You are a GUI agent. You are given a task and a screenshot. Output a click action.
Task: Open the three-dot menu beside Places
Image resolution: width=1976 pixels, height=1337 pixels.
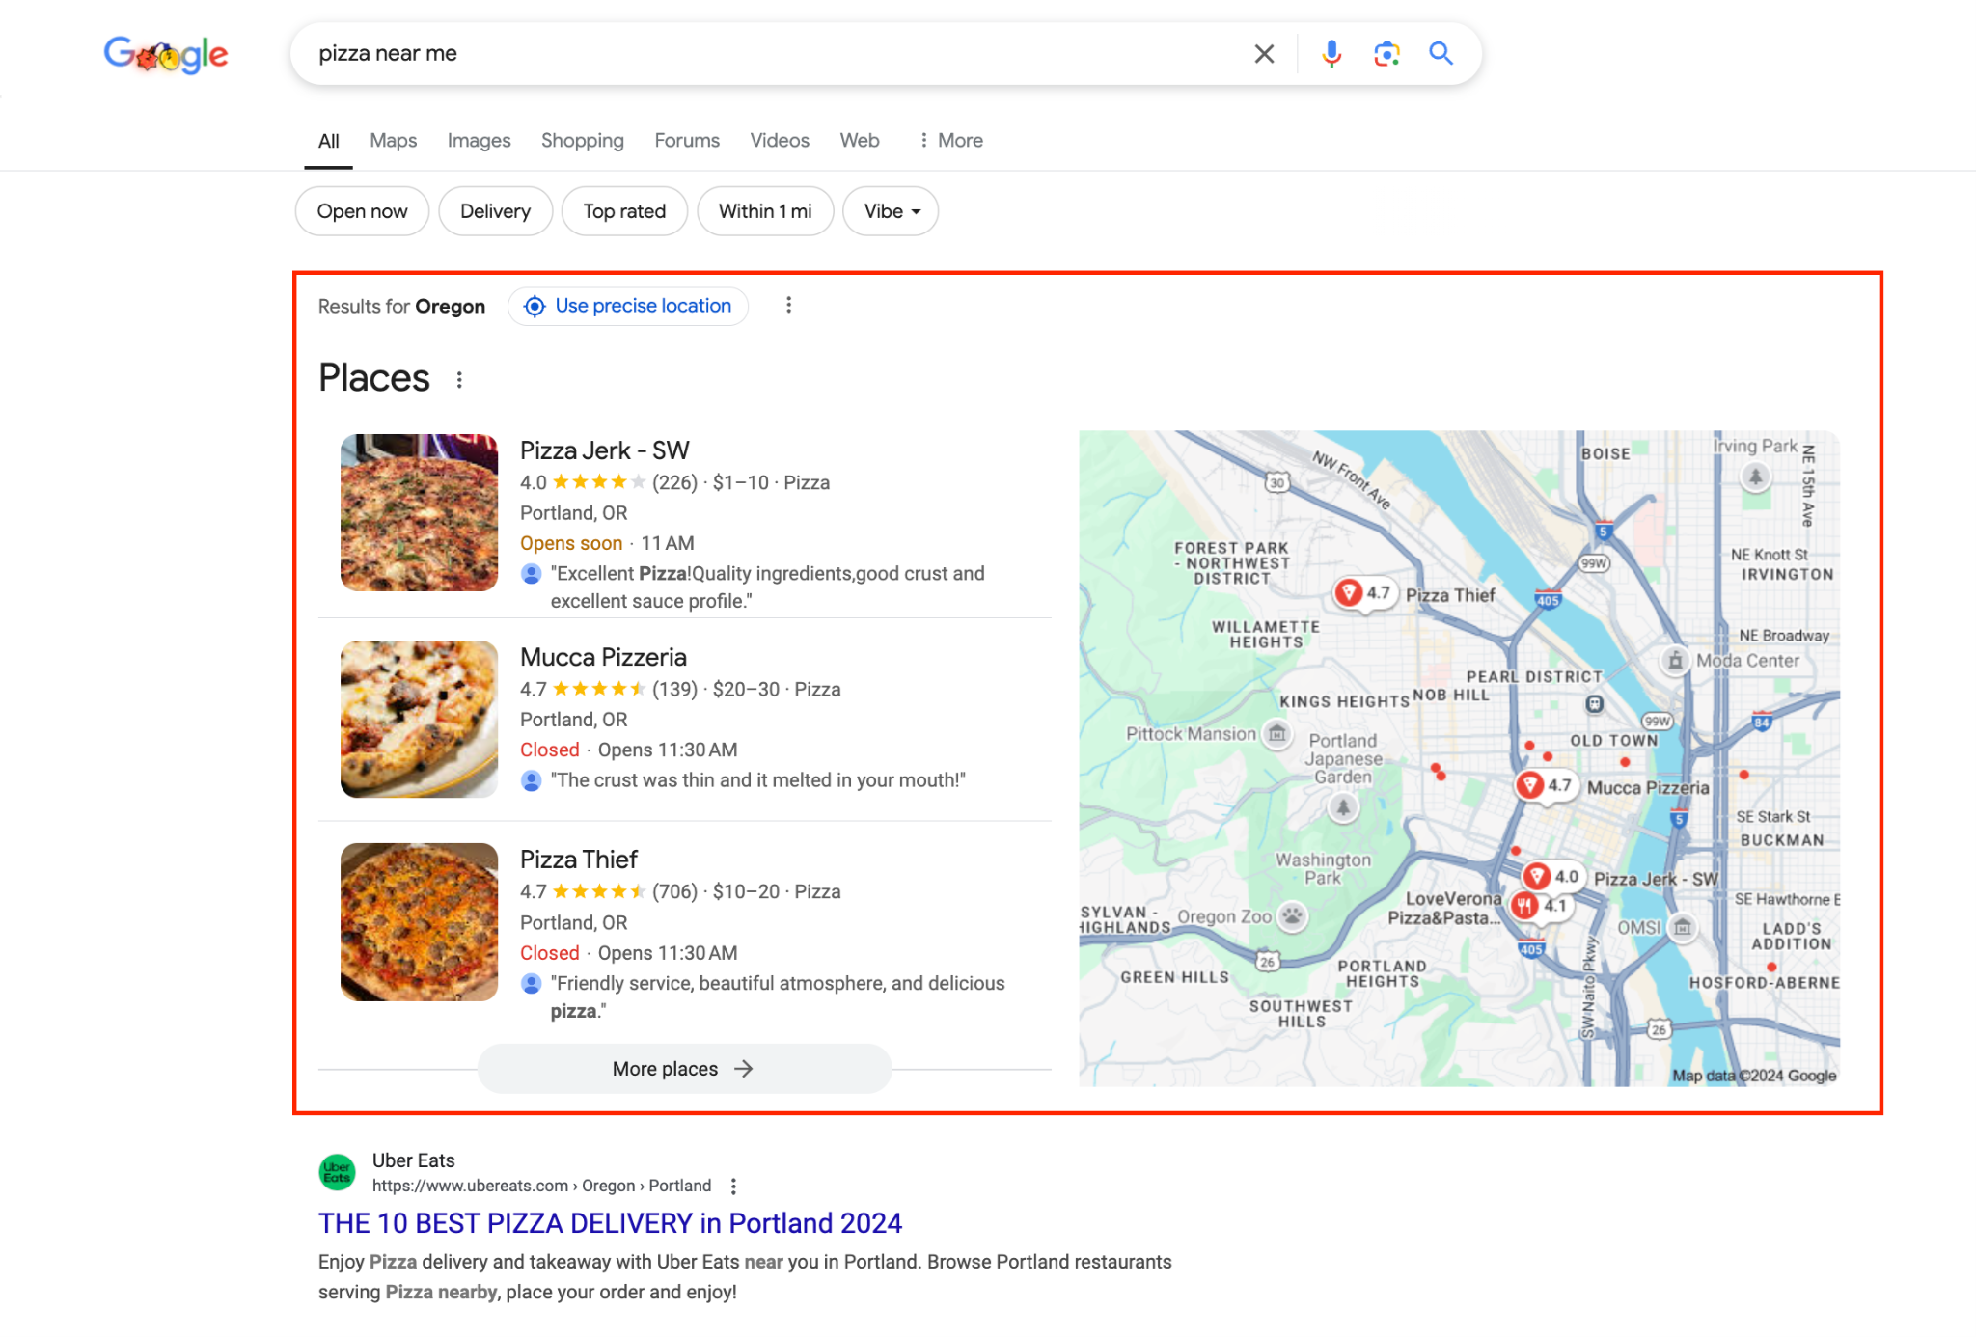459,379
